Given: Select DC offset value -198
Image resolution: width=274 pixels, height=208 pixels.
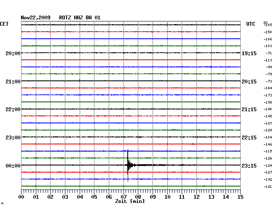Looking at the screenshot, I should click(268, 102).
